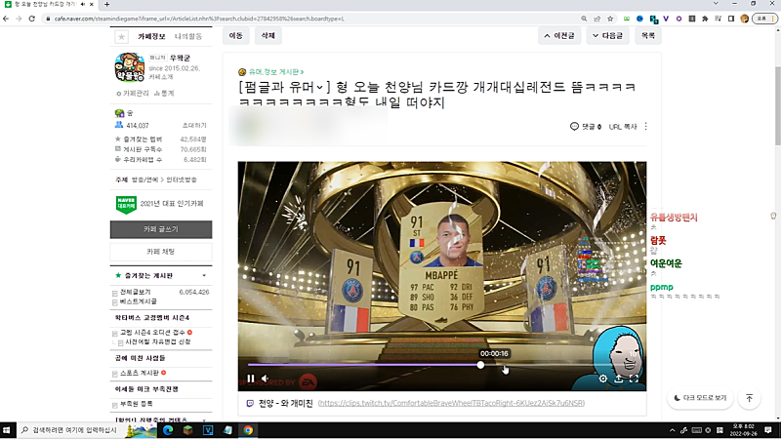Click the green extension icon in the toolbar
781x439 pixels.
[x=627, y=19]
